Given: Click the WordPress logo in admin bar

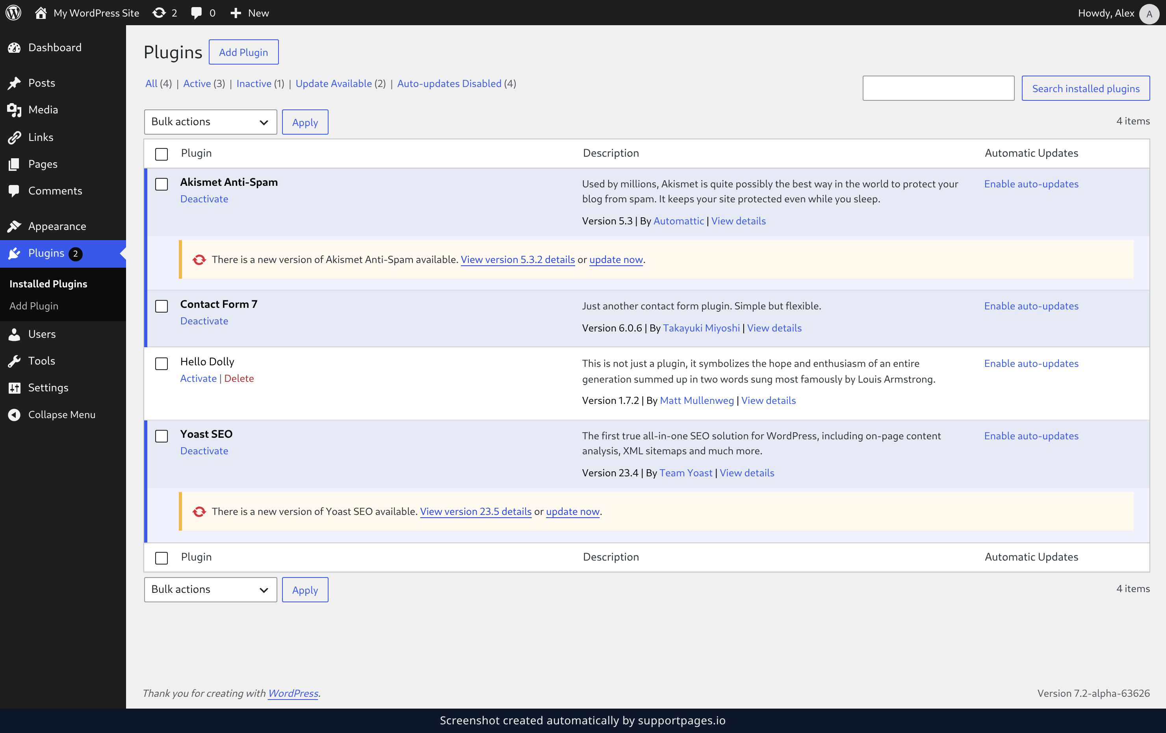Looking at the screenshot, I should (x=13, y=13).
